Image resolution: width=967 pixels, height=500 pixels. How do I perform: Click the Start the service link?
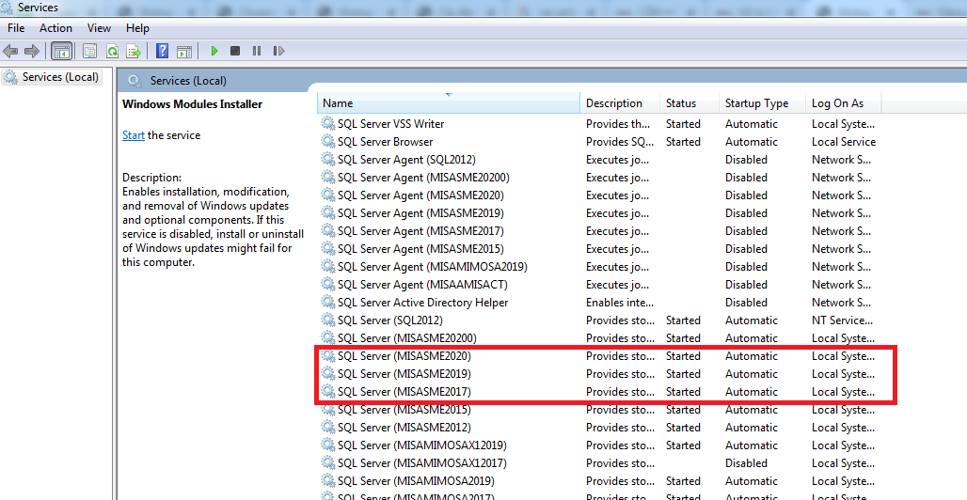point(134,135)
